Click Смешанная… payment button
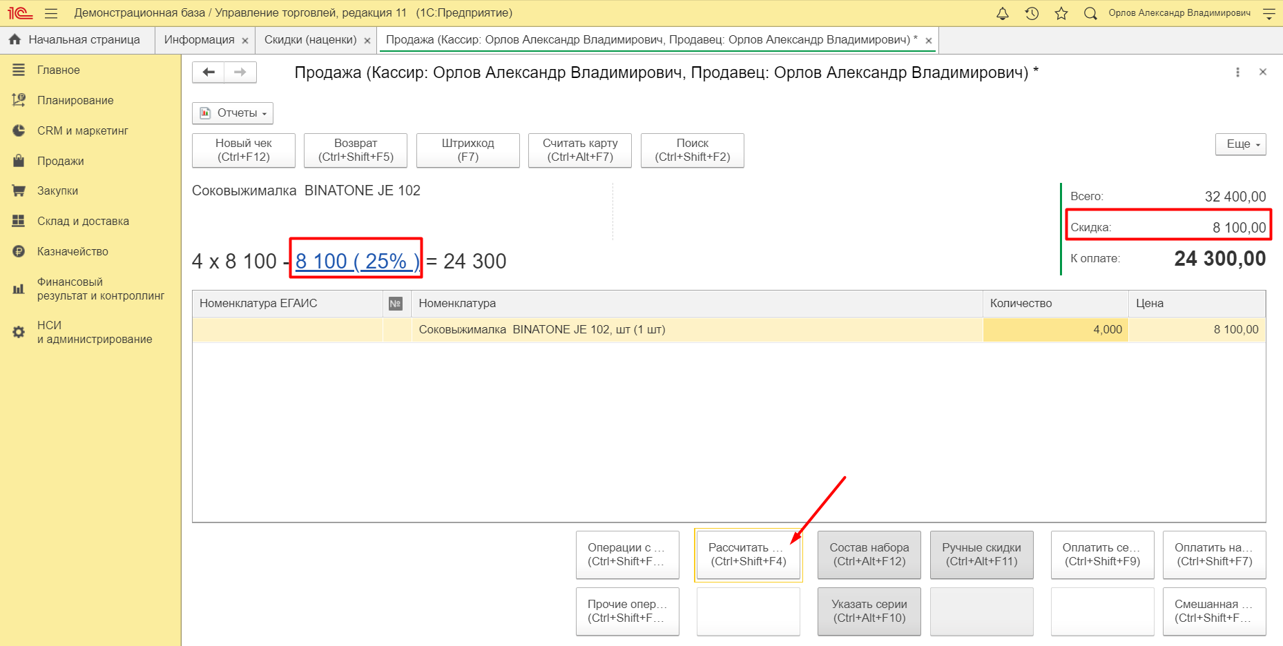This screenshot has height=646, width=1283. [x=1215, y=611]
